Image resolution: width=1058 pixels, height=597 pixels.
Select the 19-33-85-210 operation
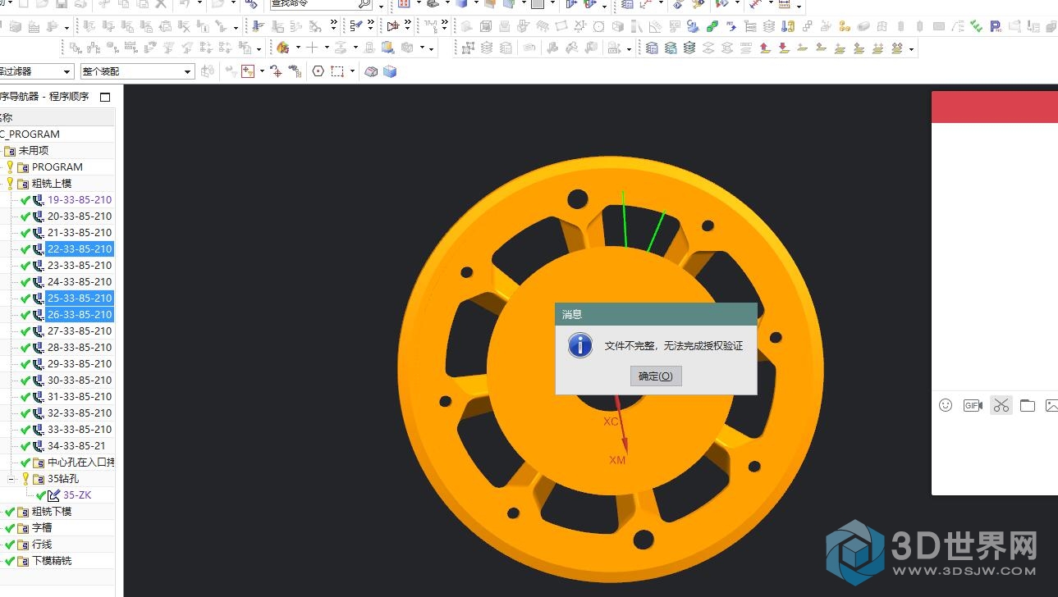click(80, 200)
